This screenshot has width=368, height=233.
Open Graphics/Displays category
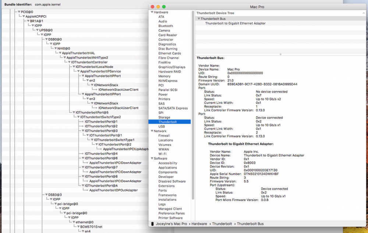click(x=171, y=67)
